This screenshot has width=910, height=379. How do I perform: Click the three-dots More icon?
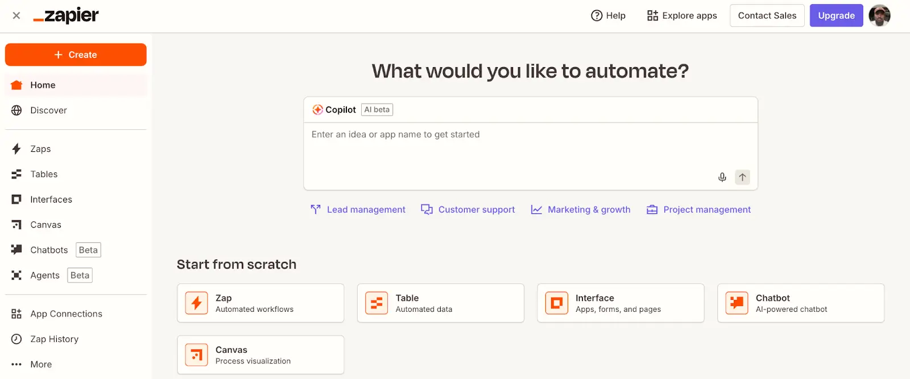pyautogui.click(x=16, y=364)
